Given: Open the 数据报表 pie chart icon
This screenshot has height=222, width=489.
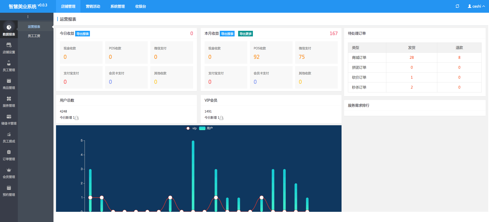Looking at the screenshot, I should pos(9,27).
